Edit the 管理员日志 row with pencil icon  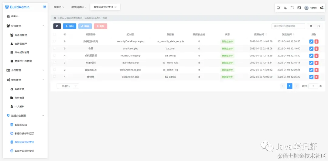[x=311, y=70]
